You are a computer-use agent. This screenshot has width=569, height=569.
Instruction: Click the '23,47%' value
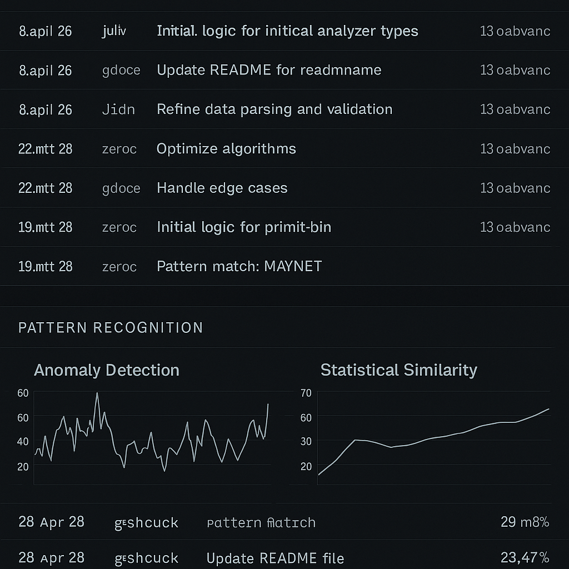pyautogui.click(x=525, y=557)
